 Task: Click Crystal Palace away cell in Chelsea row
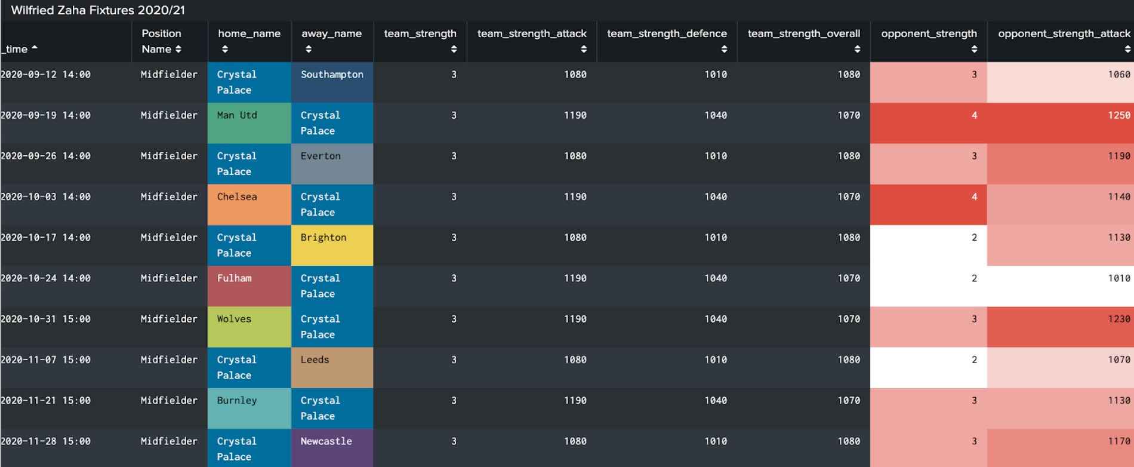[332, 204]
